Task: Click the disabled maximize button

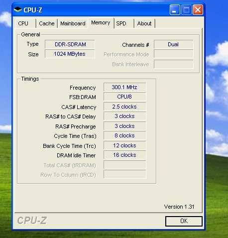Action: (186, 10)
